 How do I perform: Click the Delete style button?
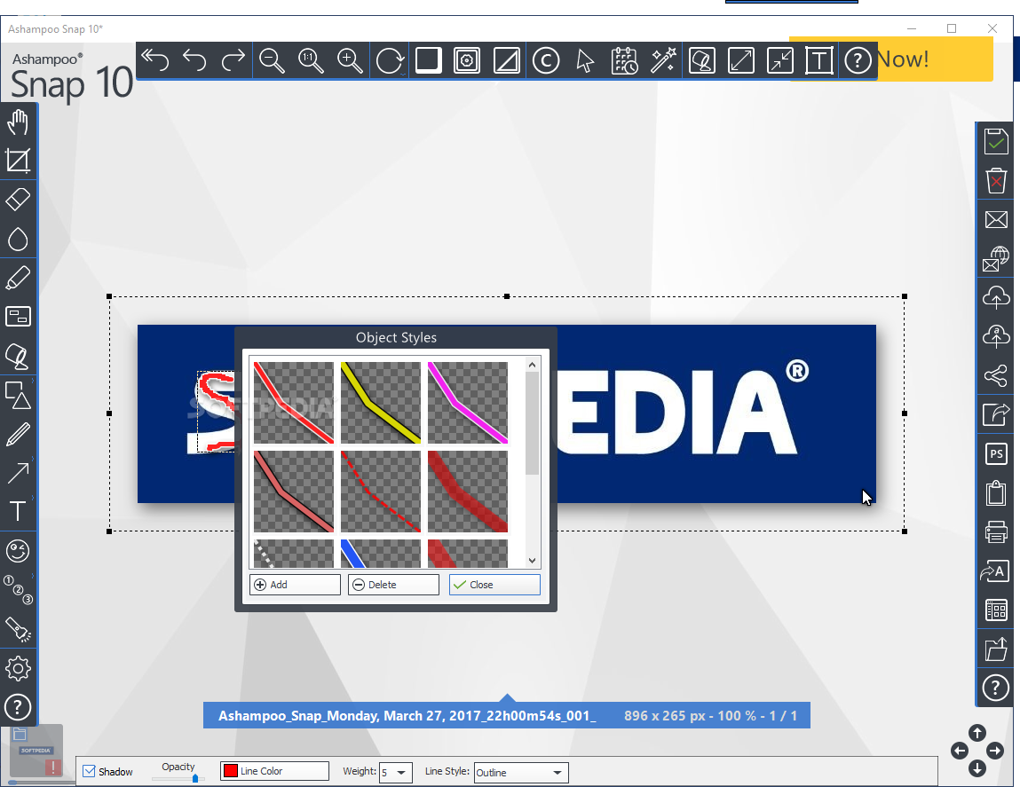[393, 584]
